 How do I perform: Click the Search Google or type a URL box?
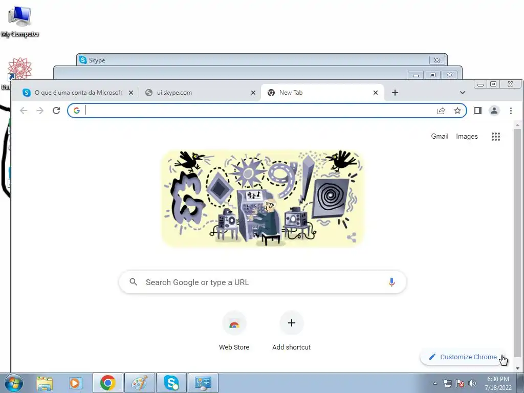pyautogui.click(x=263, y=282)
